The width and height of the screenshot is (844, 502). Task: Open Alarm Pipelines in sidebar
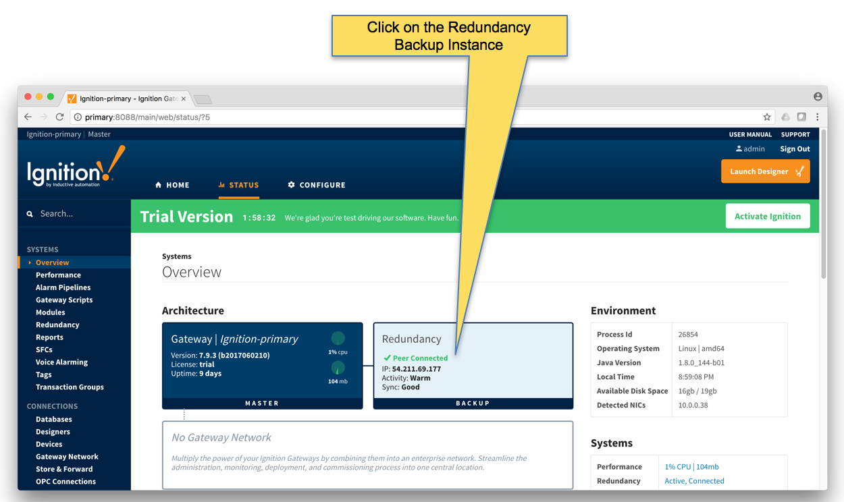click(x=63, y=287)
